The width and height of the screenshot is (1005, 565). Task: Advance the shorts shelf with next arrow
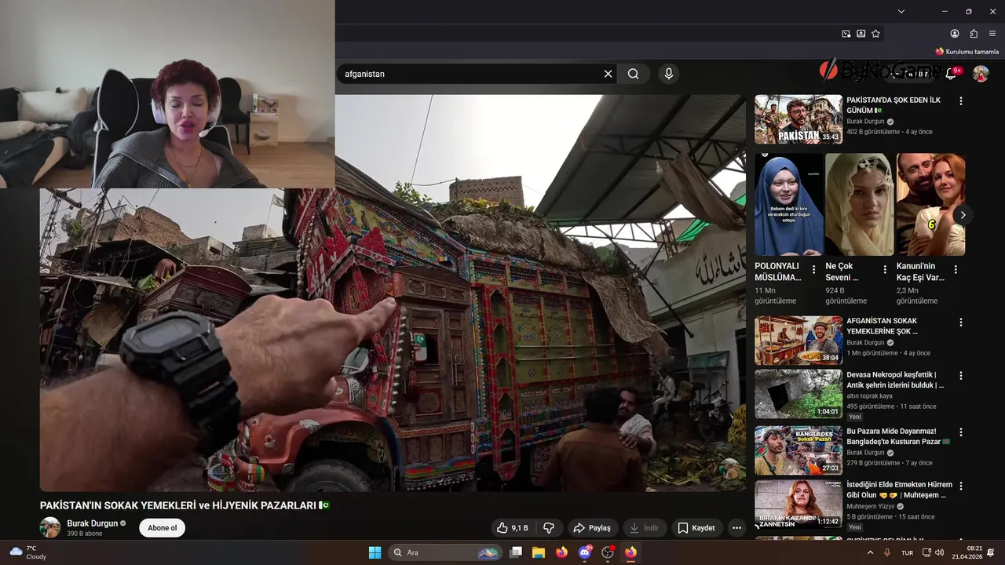tap(963, 215)
